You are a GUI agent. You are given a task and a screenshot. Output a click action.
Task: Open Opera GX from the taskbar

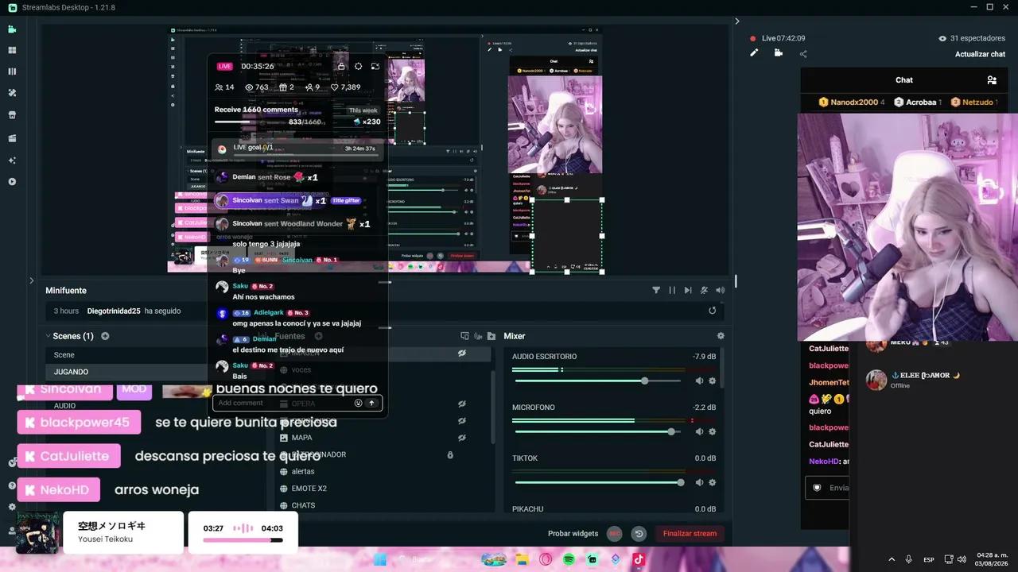[x=546, y=559]
